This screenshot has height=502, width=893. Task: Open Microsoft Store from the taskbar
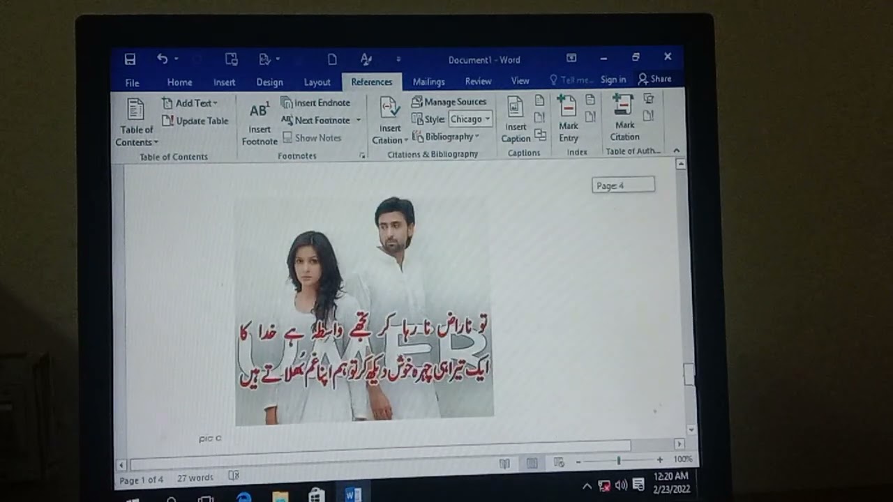(316, 496)
